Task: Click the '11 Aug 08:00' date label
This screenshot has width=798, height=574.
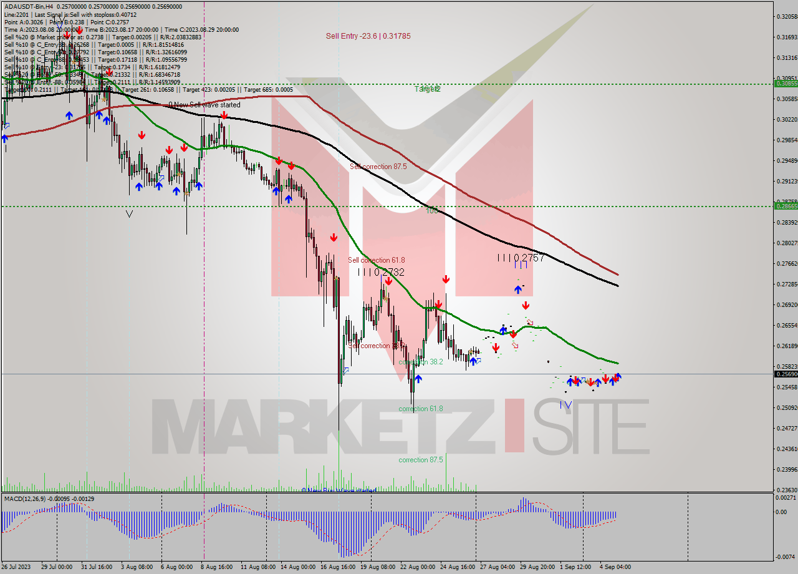Action: pos(258,567)
